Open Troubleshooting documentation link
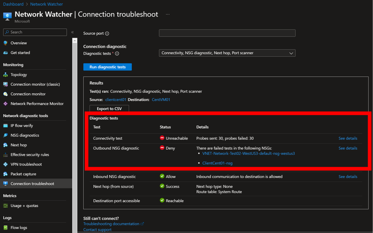 point(111,224)
